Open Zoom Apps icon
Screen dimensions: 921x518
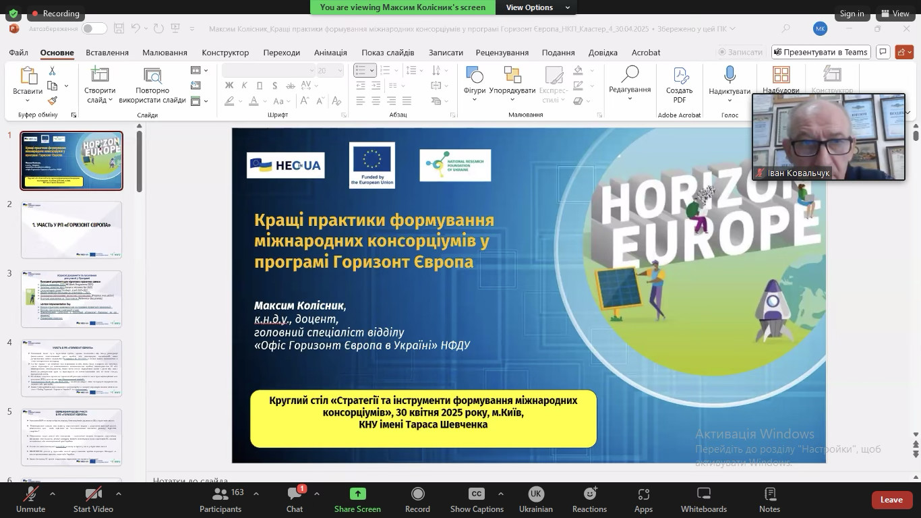tap(643, 500)
